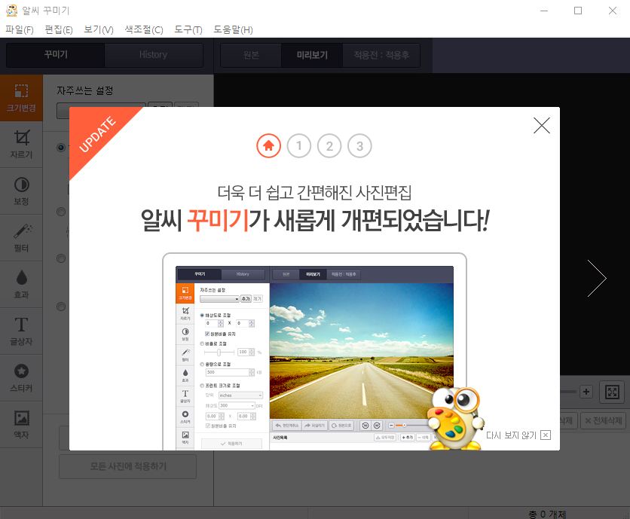The width and height of the screenshot is (630, 519).
Task: Open the 스티커 sticker tool
Action: pos(21,377)
